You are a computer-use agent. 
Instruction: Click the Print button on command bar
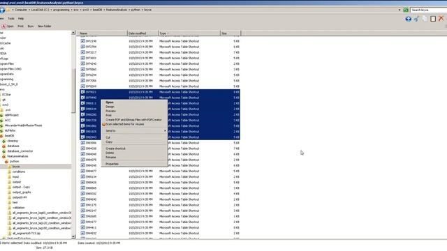click(x=20, y=26)
